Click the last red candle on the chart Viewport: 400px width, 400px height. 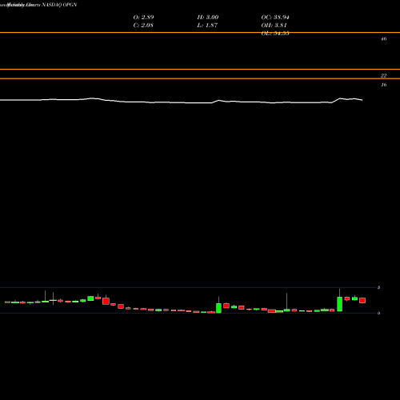click(362, 301)
